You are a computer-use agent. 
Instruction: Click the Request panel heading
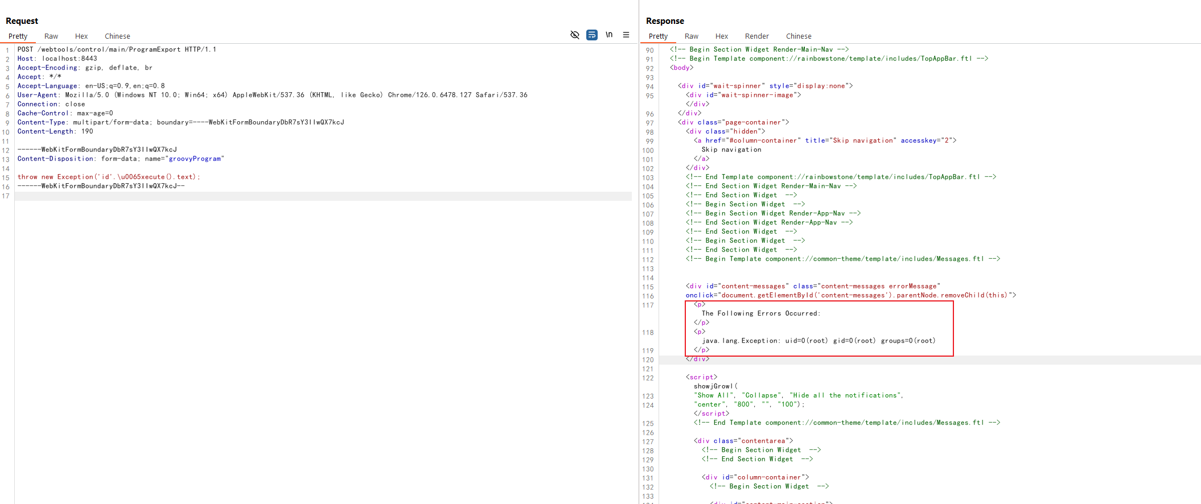[22, 20]
